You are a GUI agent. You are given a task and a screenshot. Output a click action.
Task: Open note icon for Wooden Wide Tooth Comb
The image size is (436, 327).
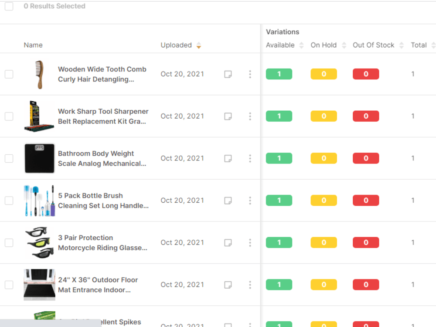[x=228, y=74]
